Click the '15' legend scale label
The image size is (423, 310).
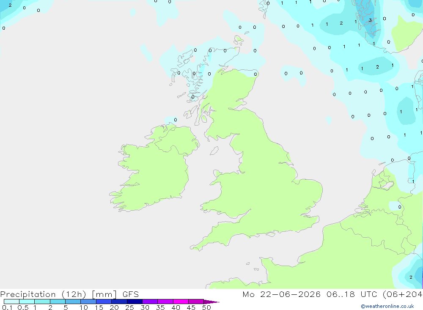[99, 307]
